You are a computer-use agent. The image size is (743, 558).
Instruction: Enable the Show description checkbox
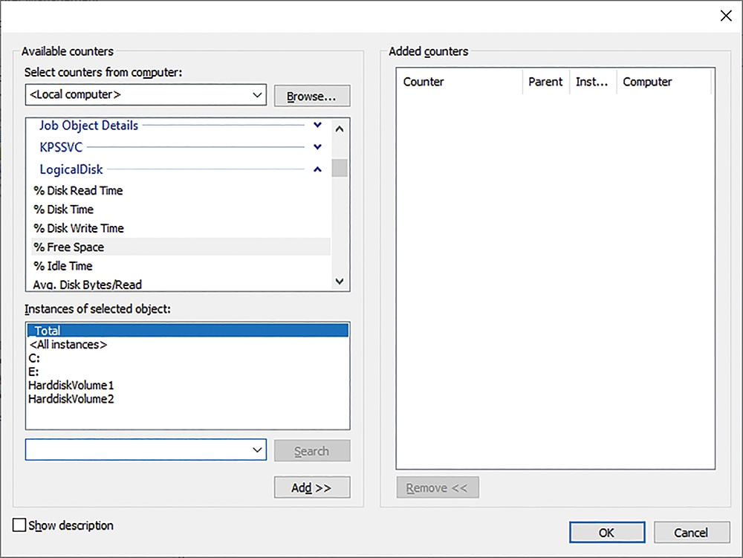pos(19,525)
